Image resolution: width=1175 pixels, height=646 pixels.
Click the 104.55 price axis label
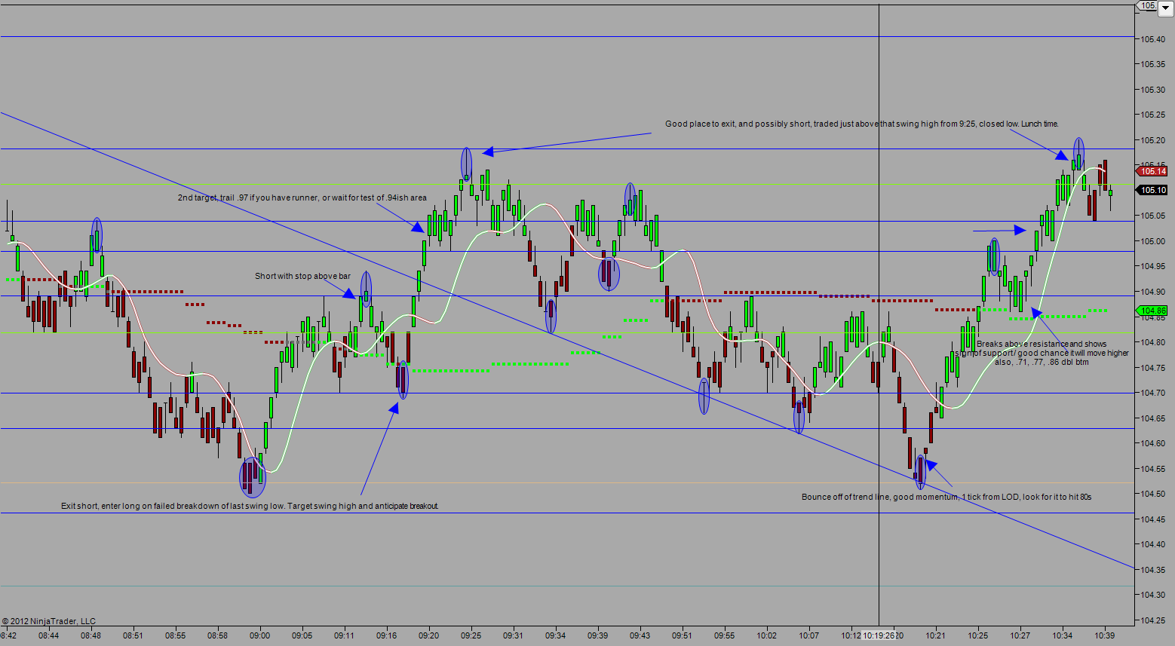pyautogui.click(x=1152, y=469)
